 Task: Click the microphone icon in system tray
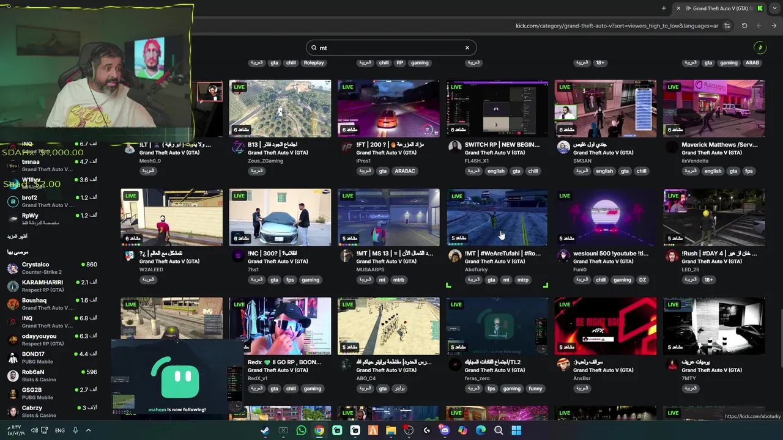75,430
